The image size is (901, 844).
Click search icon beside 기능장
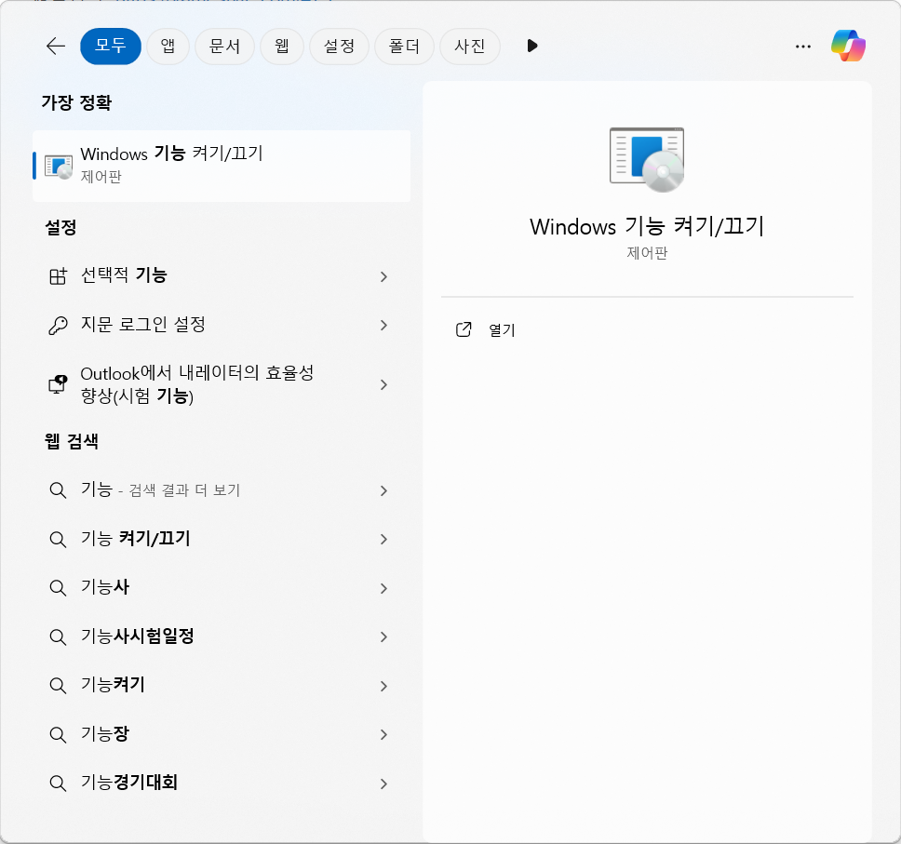point(58,735)
